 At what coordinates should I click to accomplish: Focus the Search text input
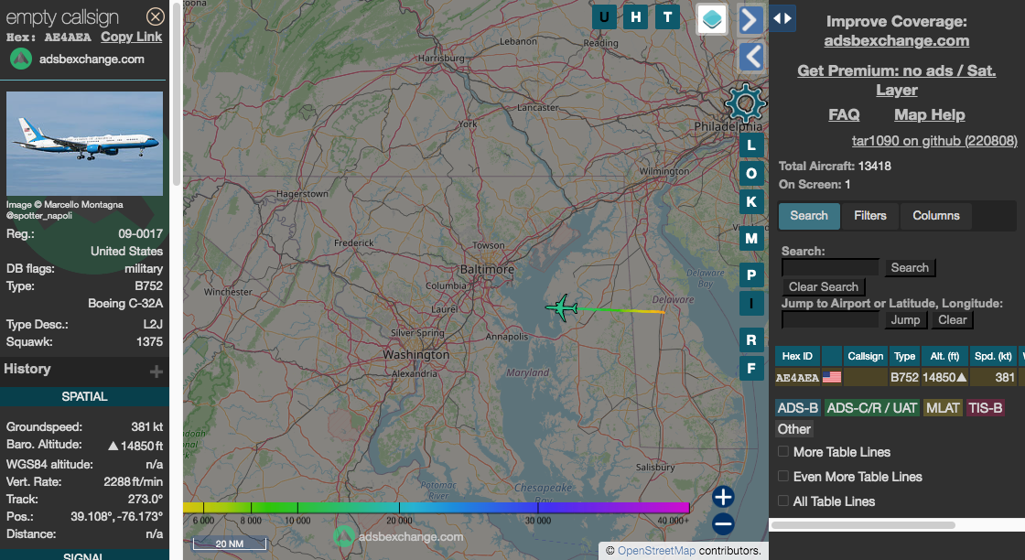click(x=830, y=267)
